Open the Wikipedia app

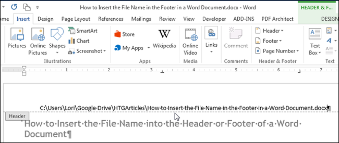164,39
